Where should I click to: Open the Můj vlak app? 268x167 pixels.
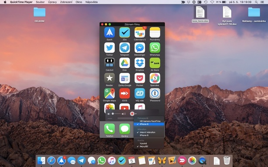click(140, 94)
